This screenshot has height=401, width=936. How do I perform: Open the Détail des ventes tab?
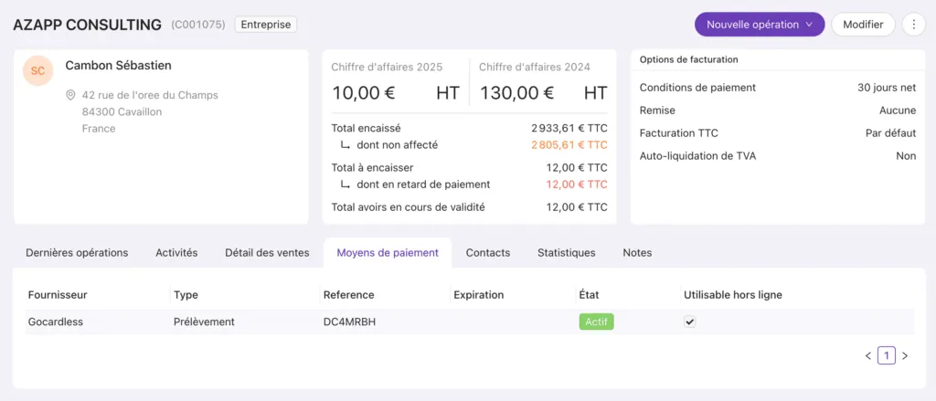[x=268, y=252]
